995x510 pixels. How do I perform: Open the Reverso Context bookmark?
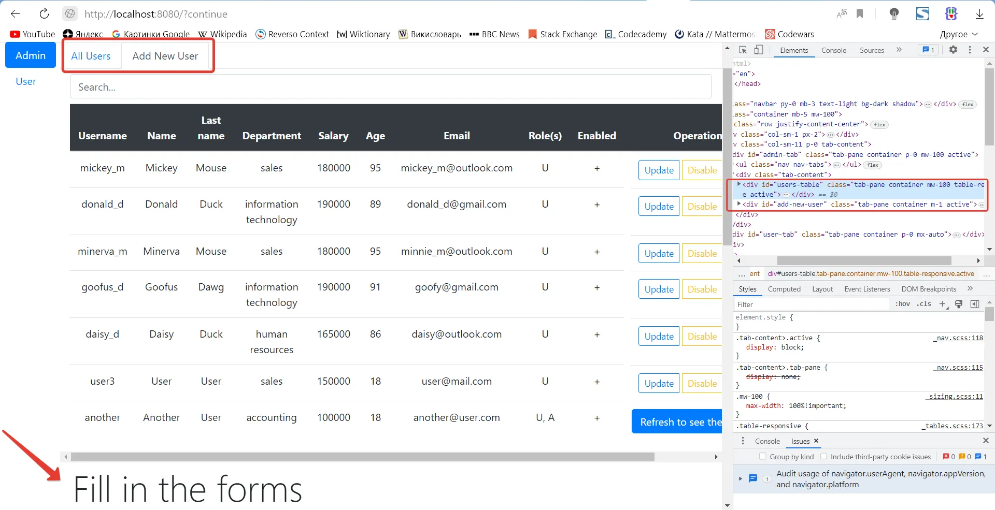(292, 34)
